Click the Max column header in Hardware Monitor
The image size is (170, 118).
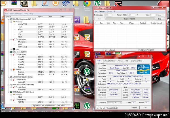(x=66, y=17)
